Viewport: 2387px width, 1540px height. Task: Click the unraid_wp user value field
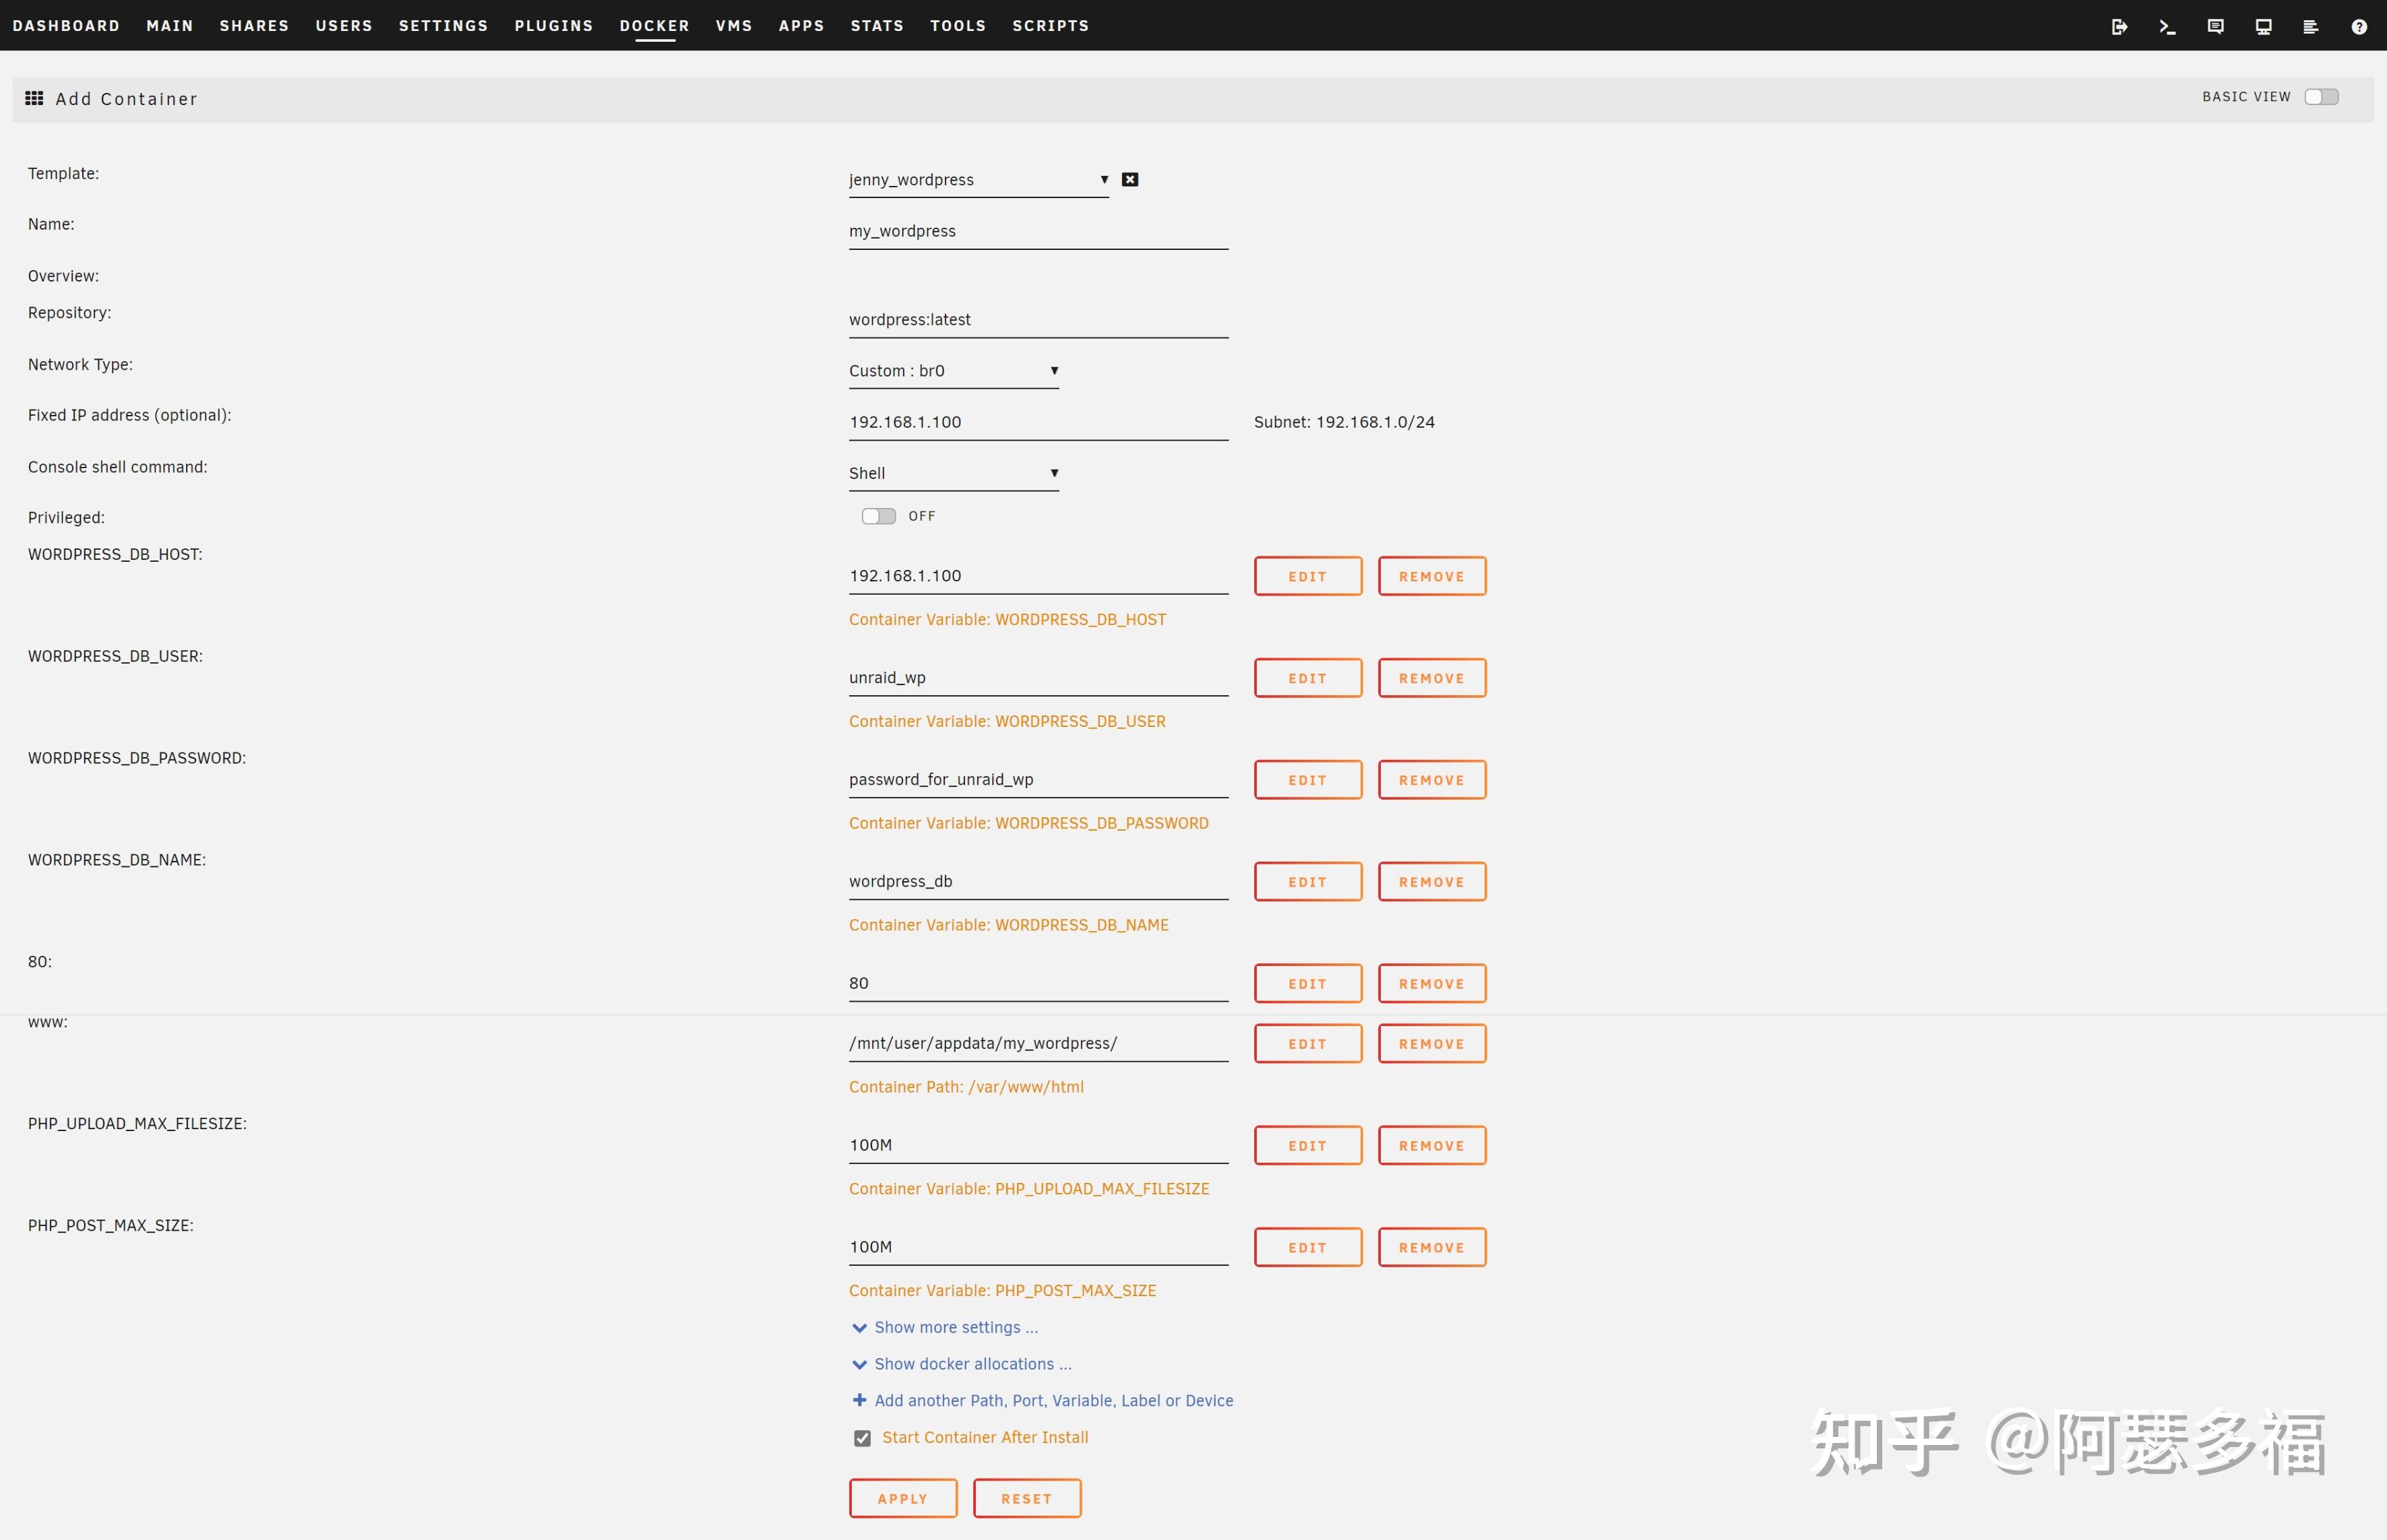(x=1038, y=679)
